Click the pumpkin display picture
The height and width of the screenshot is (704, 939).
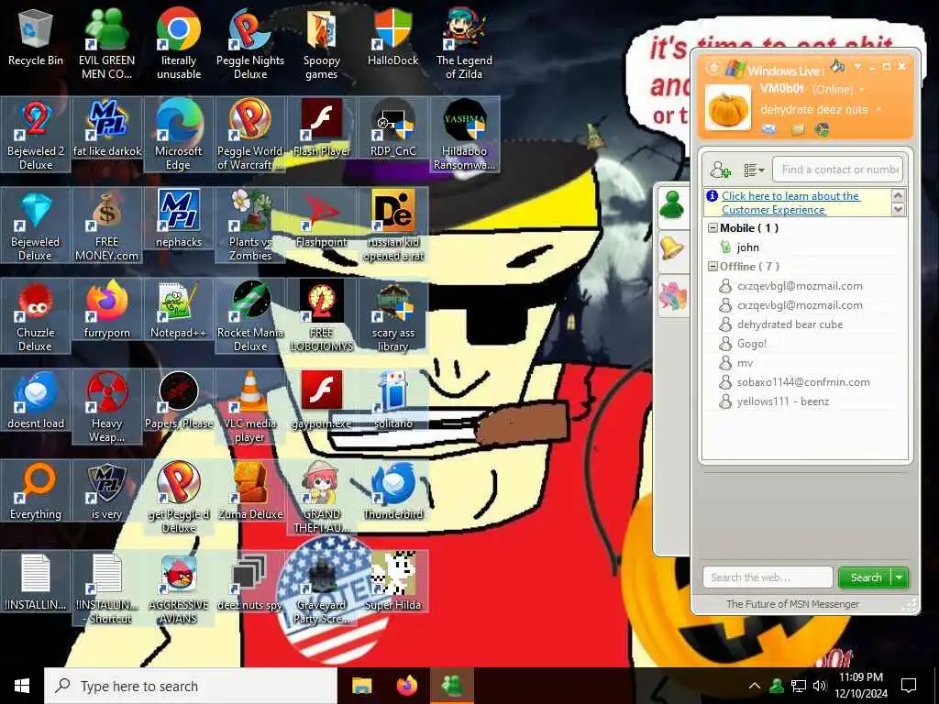(x=727, y=108)
